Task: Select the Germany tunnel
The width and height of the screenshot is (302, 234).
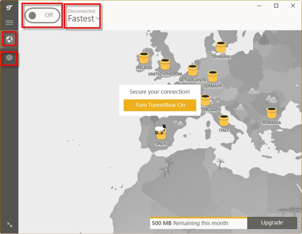Action: [213, 76]
